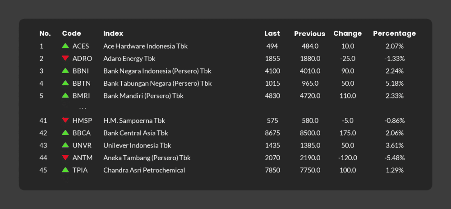
Task: Click the red down arrow beside ADRO
Action: [65, 58]
